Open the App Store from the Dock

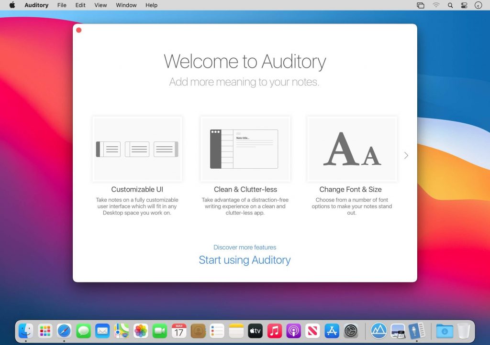332,330
